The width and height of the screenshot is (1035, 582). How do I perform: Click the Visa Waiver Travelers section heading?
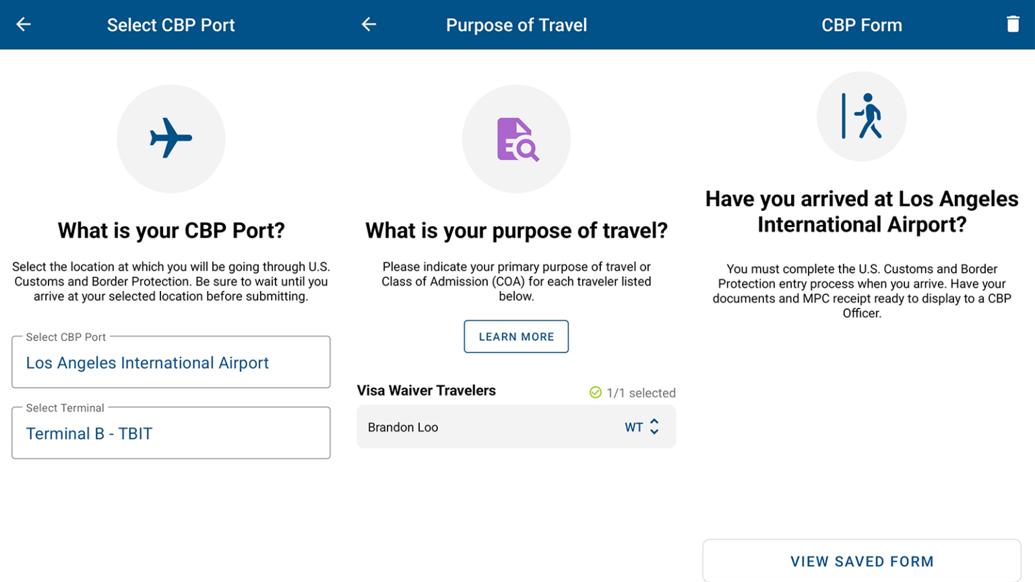pos(427,391)
